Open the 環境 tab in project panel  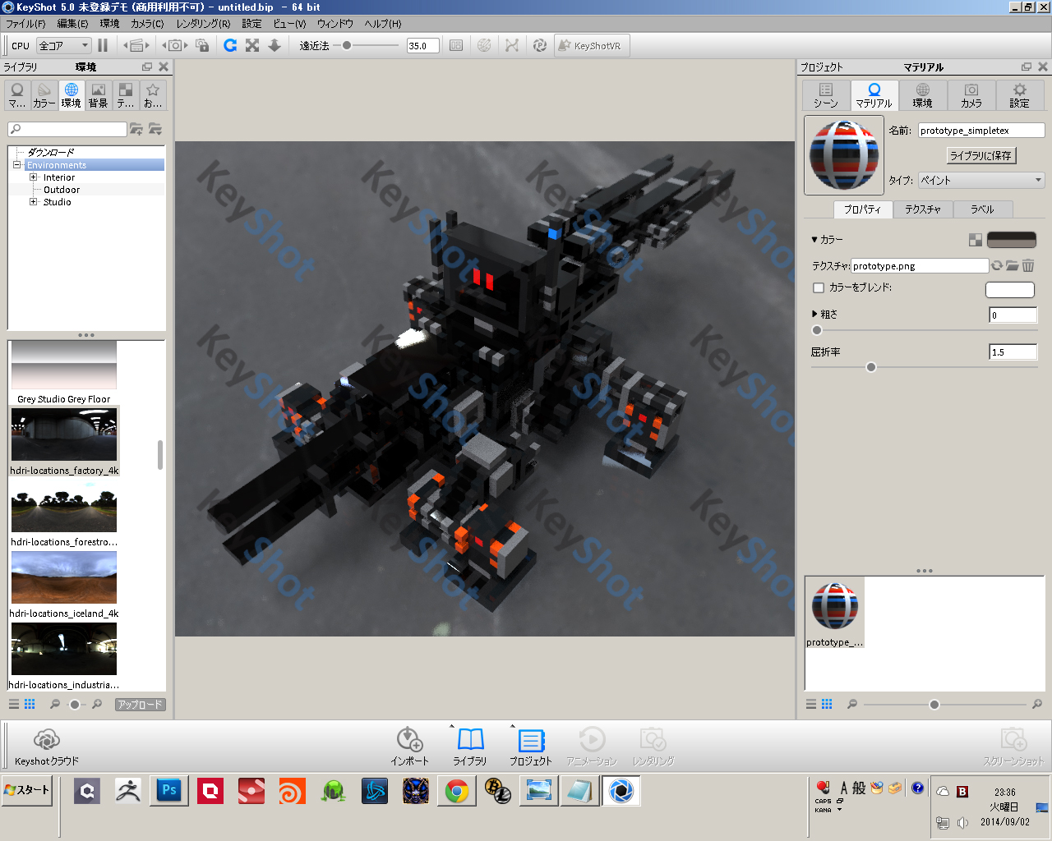pos(923,95)
